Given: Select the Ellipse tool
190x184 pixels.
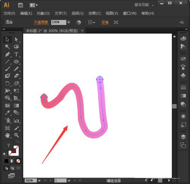Looking at the screenshot, I should (x=16, y=62).
